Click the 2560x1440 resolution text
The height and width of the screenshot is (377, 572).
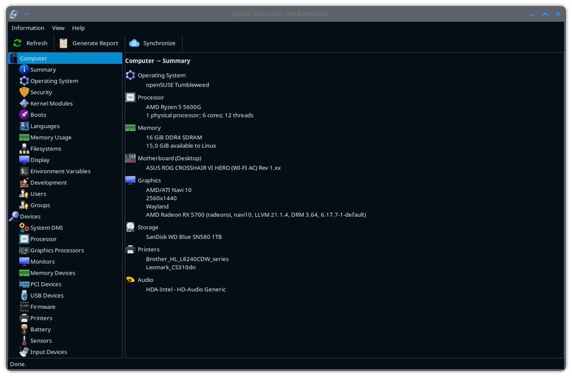pos(161,198)
